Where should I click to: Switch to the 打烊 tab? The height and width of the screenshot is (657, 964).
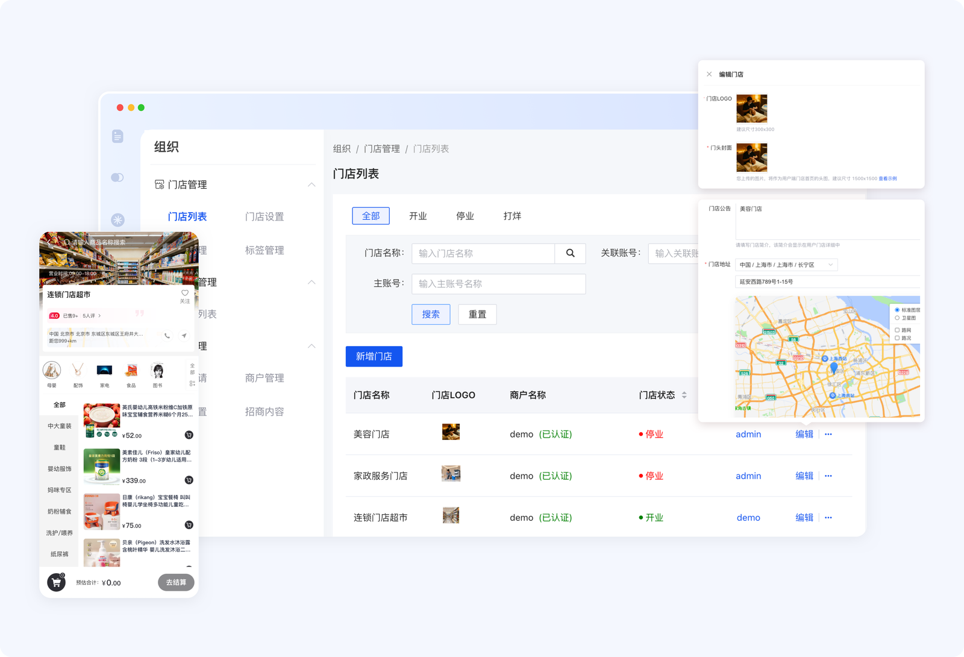tap(513, 216)
